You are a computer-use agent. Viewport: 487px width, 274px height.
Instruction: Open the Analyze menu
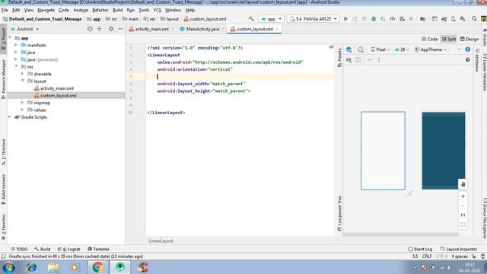(x=81, y=10)
